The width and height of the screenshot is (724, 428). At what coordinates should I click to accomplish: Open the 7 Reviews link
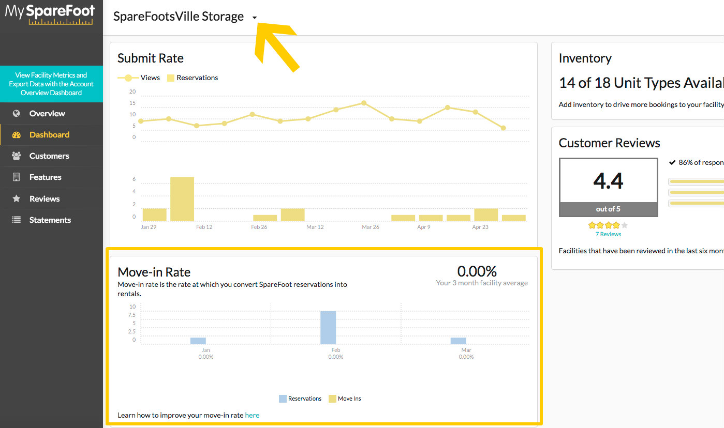(608, 234)
